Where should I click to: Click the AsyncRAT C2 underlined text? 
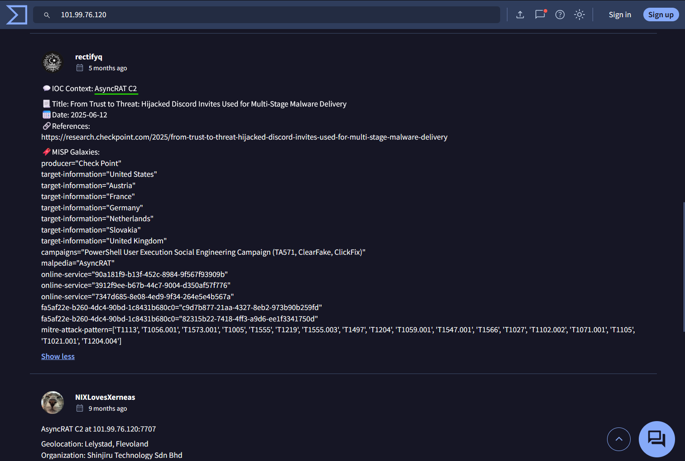116,89
